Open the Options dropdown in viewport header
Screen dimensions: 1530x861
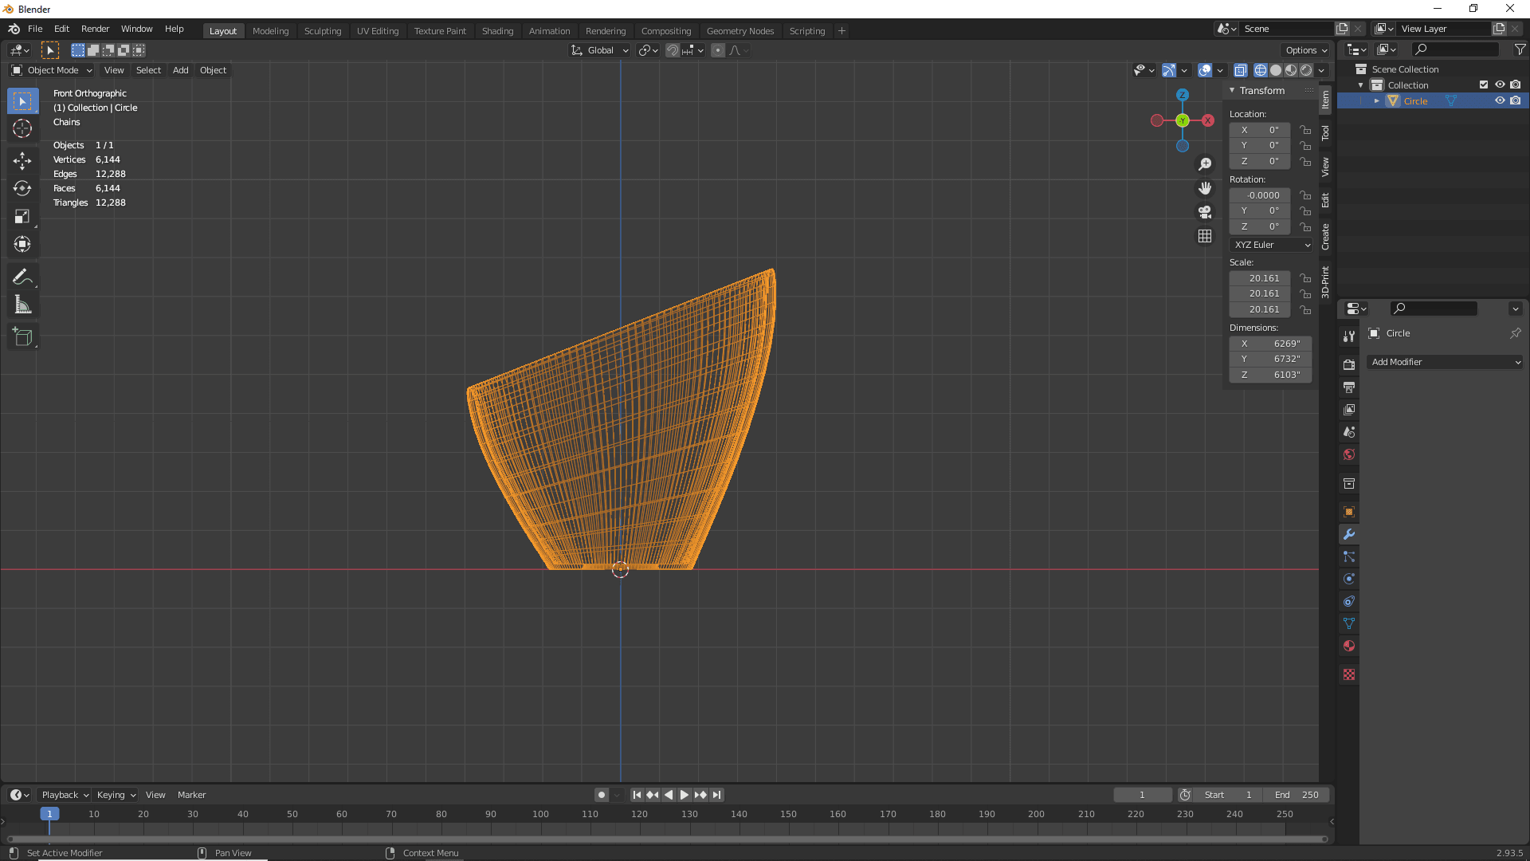(1307, 50)
